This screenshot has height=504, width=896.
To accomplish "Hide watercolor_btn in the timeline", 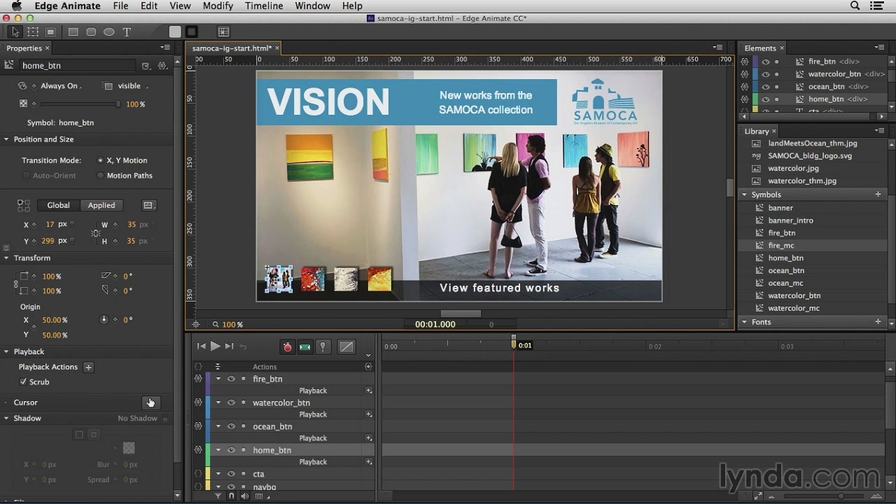I will click(230, 402).
